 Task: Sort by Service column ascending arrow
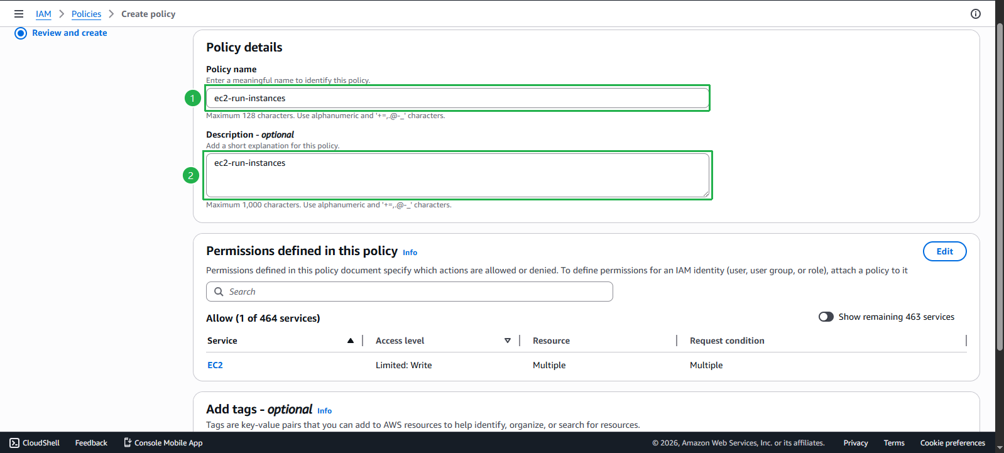tap(351, 341)
